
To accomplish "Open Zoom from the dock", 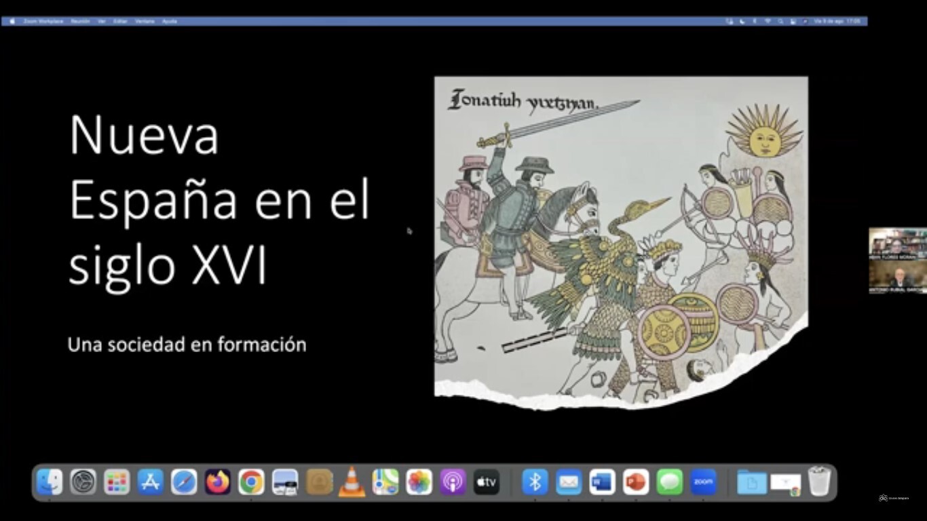I will pyautogui.click(x=704, y=482).
